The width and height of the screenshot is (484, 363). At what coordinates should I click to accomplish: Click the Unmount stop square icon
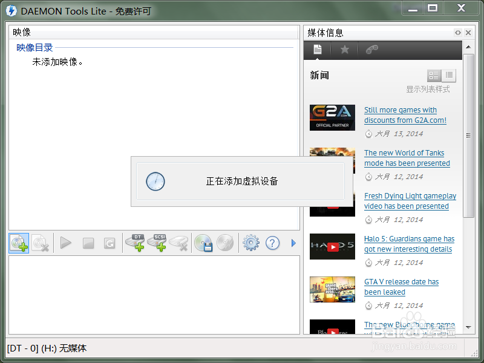coord(88,243)
